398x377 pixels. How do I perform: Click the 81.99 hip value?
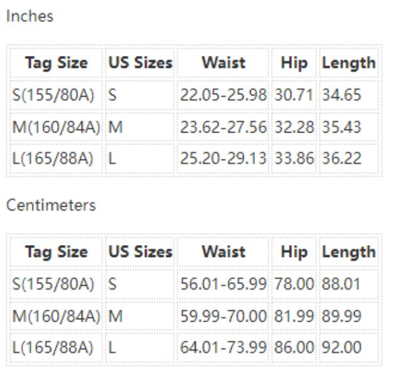[x=293, y=316]
